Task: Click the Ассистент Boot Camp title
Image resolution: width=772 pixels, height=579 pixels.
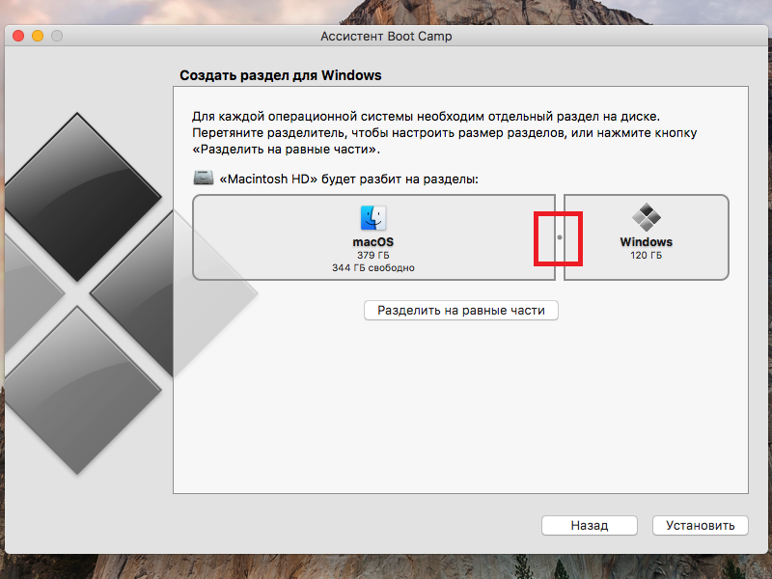Action: tap(386, 37)
